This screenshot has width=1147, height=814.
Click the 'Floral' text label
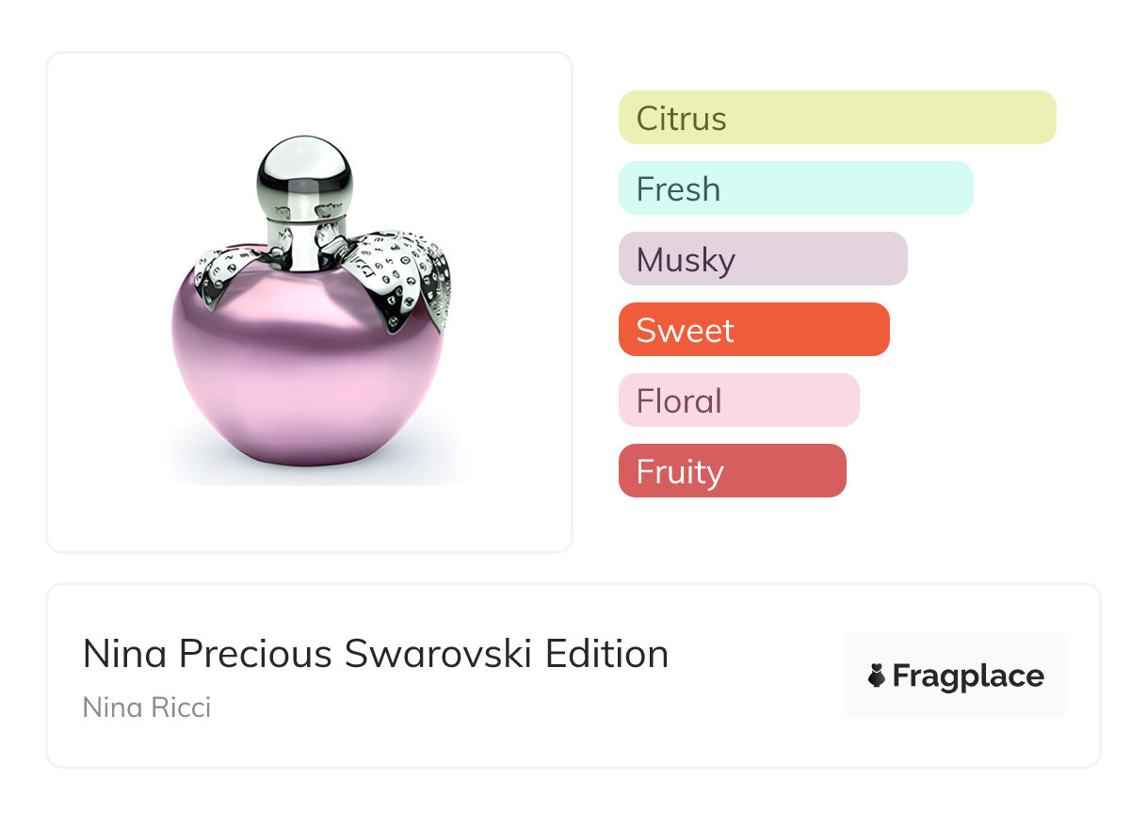(679, 401)
